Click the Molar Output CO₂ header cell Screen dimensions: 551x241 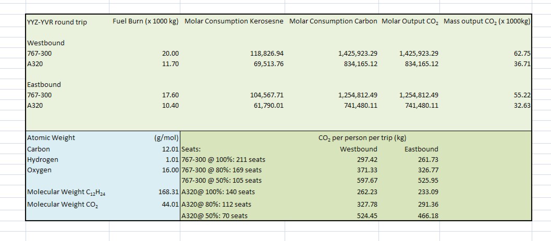click(410, 22)
